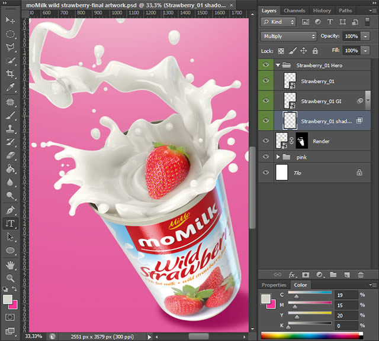Filter layers by adjustment layers
Screen dimensions: 379x341
[317, 22]
